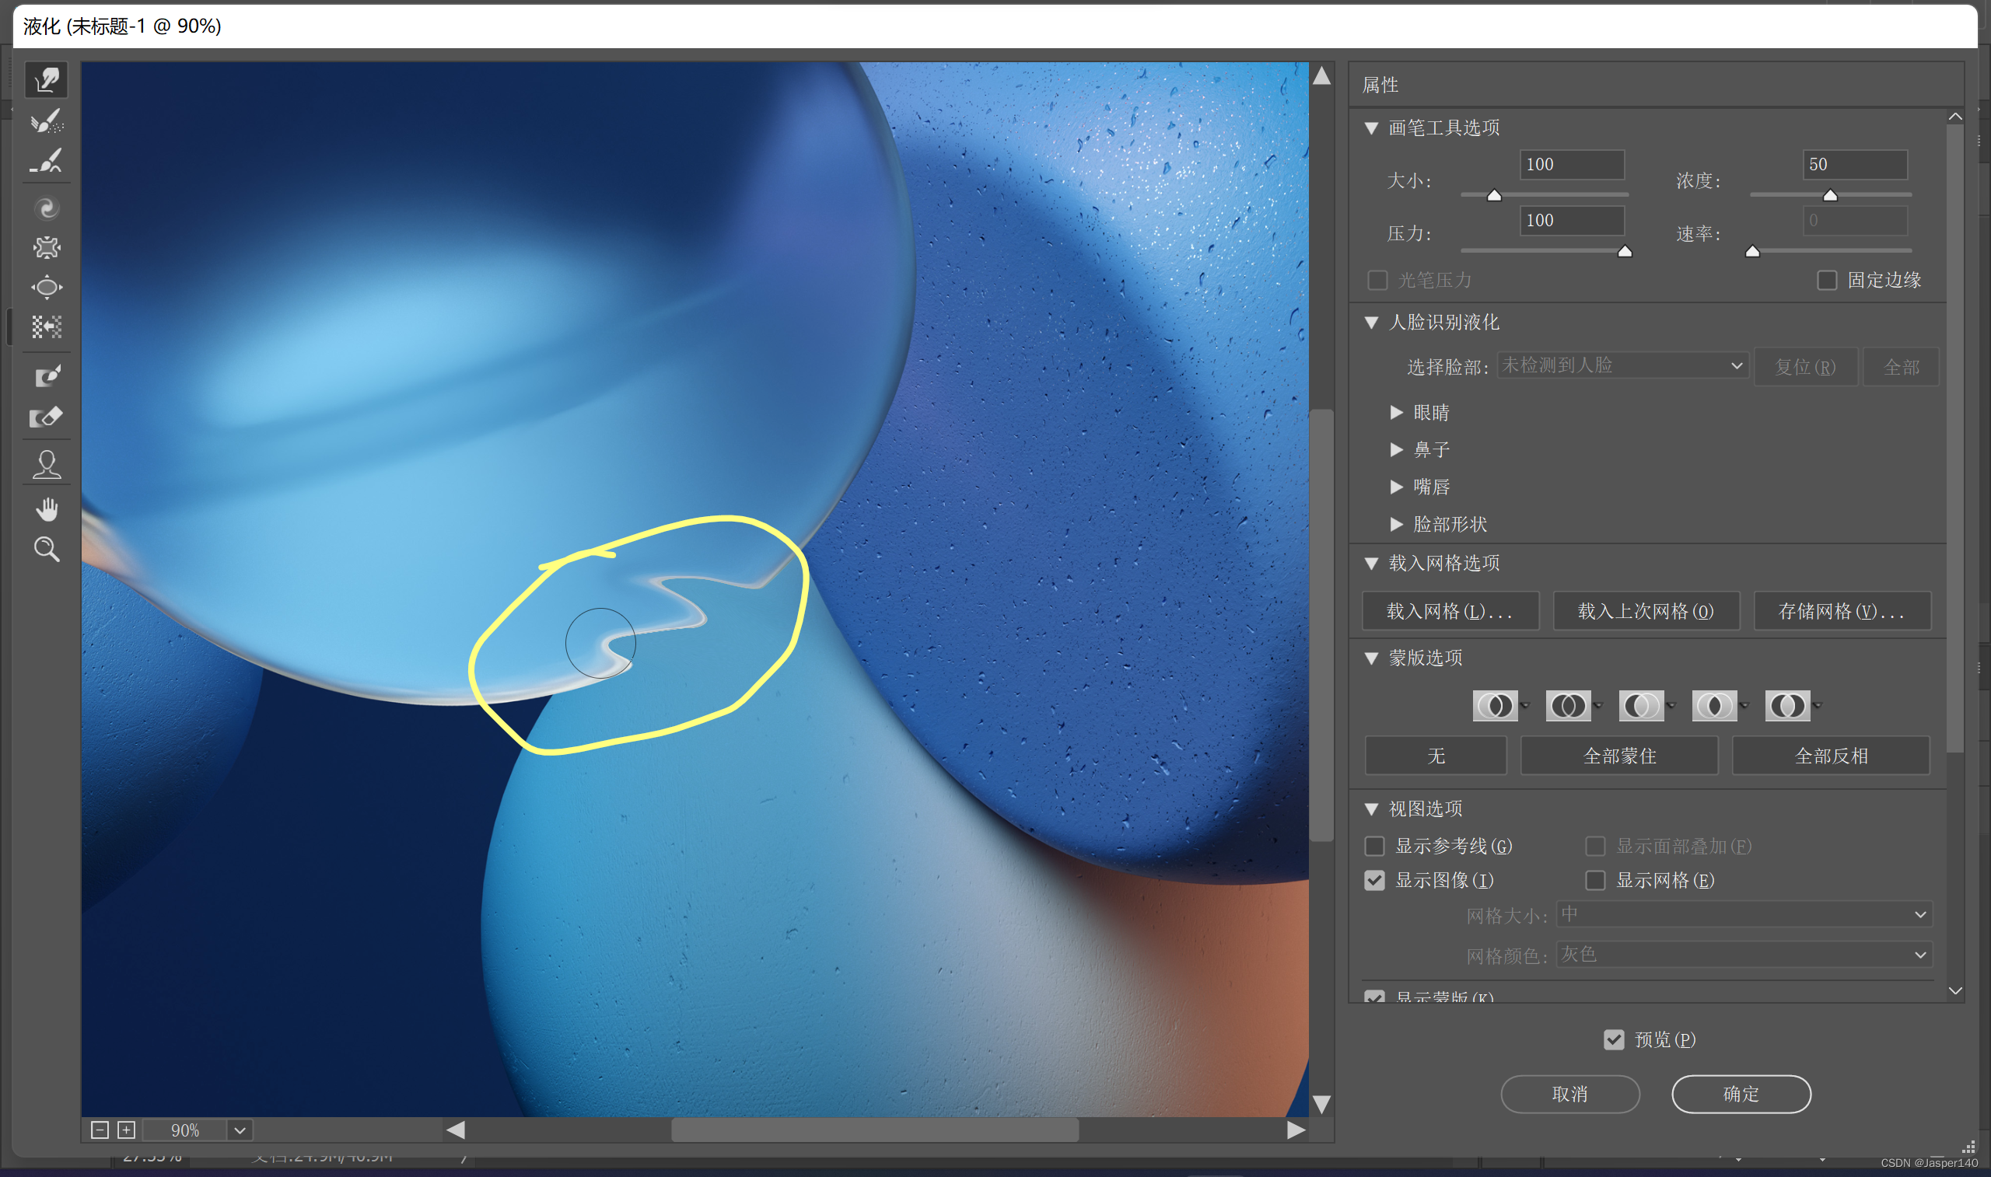Select the Push Left tool
Image resolution: width=1991 pixels, height=1177 pixels.
click(x=47, y=327)
